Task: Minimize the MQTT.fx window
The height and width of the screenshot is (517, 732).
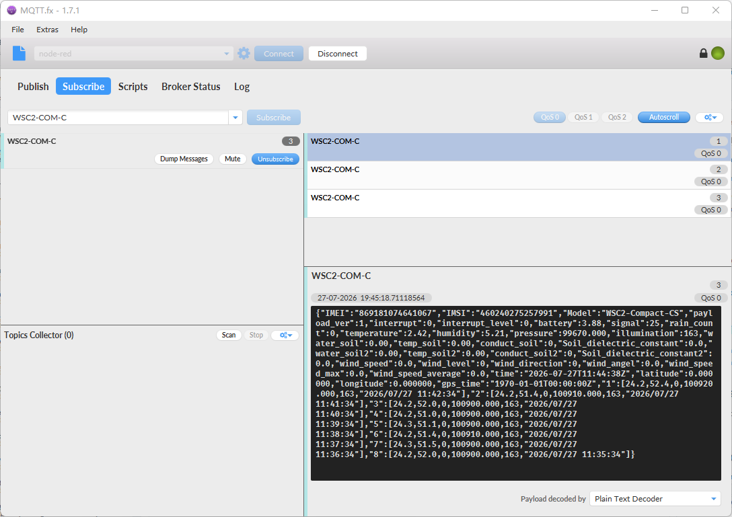Action: [655, 10]
